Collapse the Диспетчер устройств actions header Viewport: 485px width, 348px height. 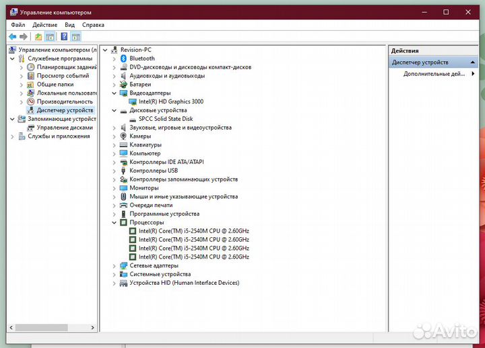click(x=472, y=62)
